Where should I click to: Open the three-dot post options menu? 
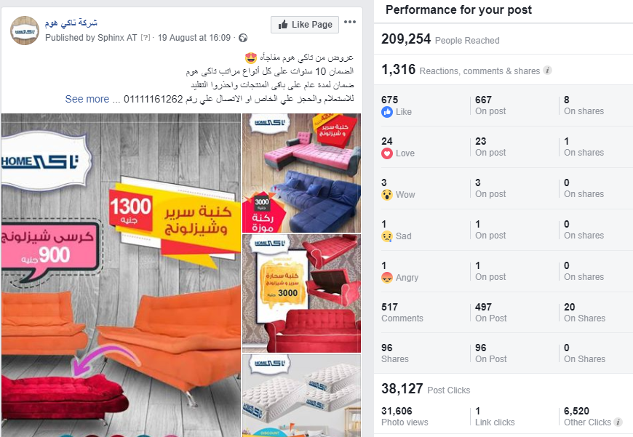click(x=350, y=22)
